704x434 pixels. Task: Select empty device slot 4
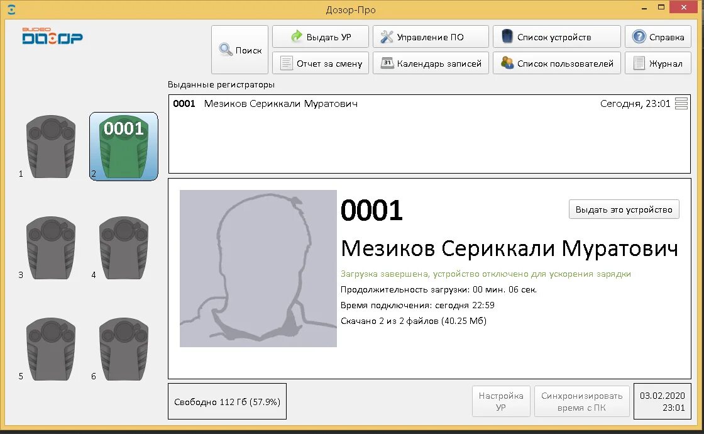point(123,248)
